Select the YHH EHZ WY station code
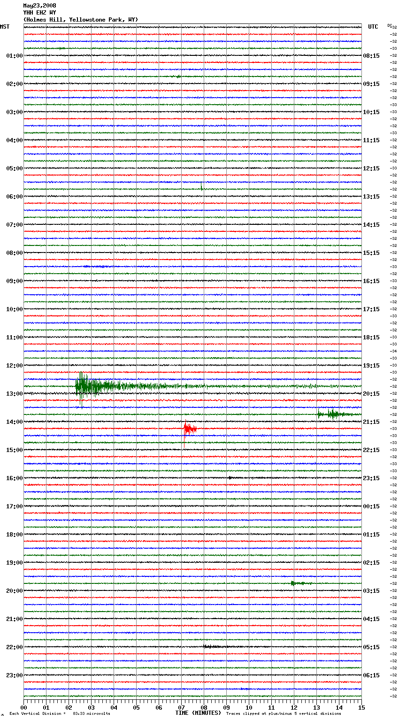 pyautogui.click(x=39, y=13)
